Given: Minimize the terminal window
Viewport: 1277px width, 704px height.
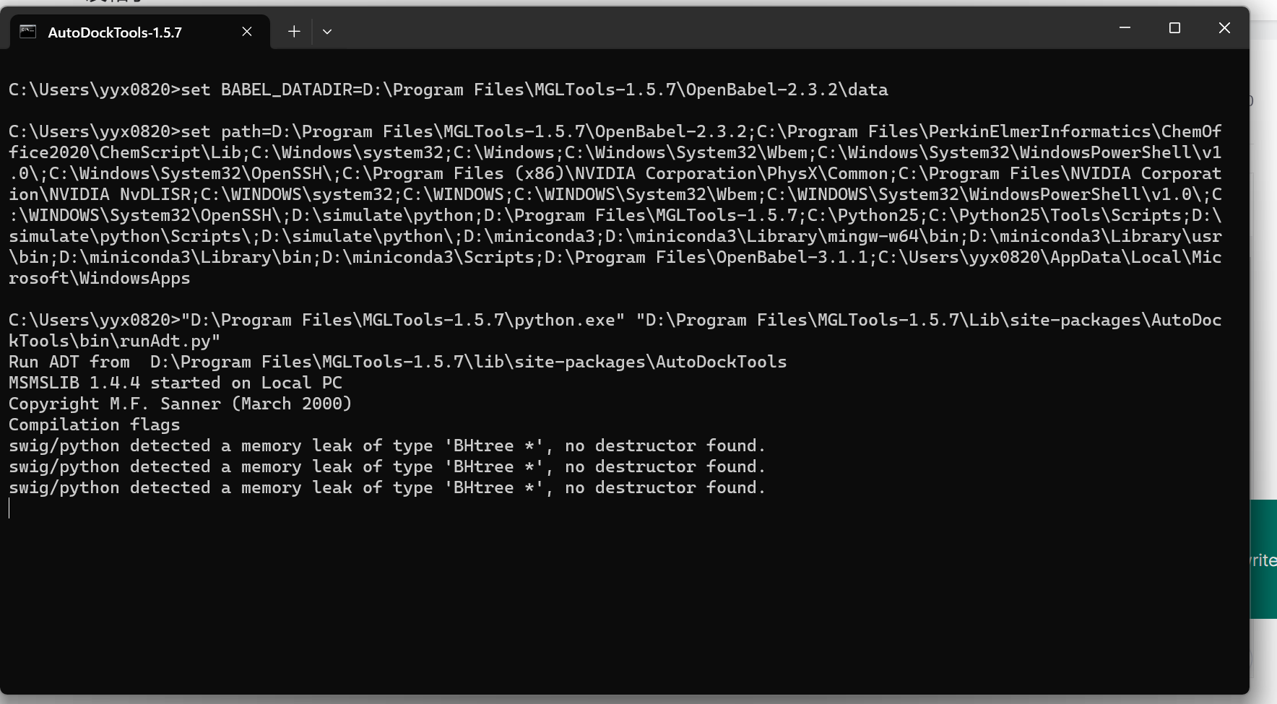Looking at the screenshot, I should 1125,28.
